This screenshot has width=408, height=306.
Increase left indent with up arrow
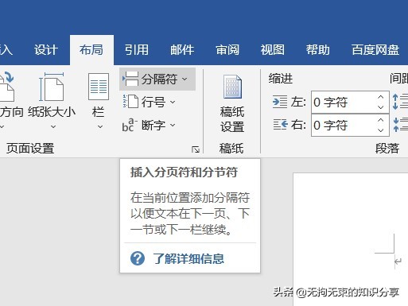click(x=381, y=97)
